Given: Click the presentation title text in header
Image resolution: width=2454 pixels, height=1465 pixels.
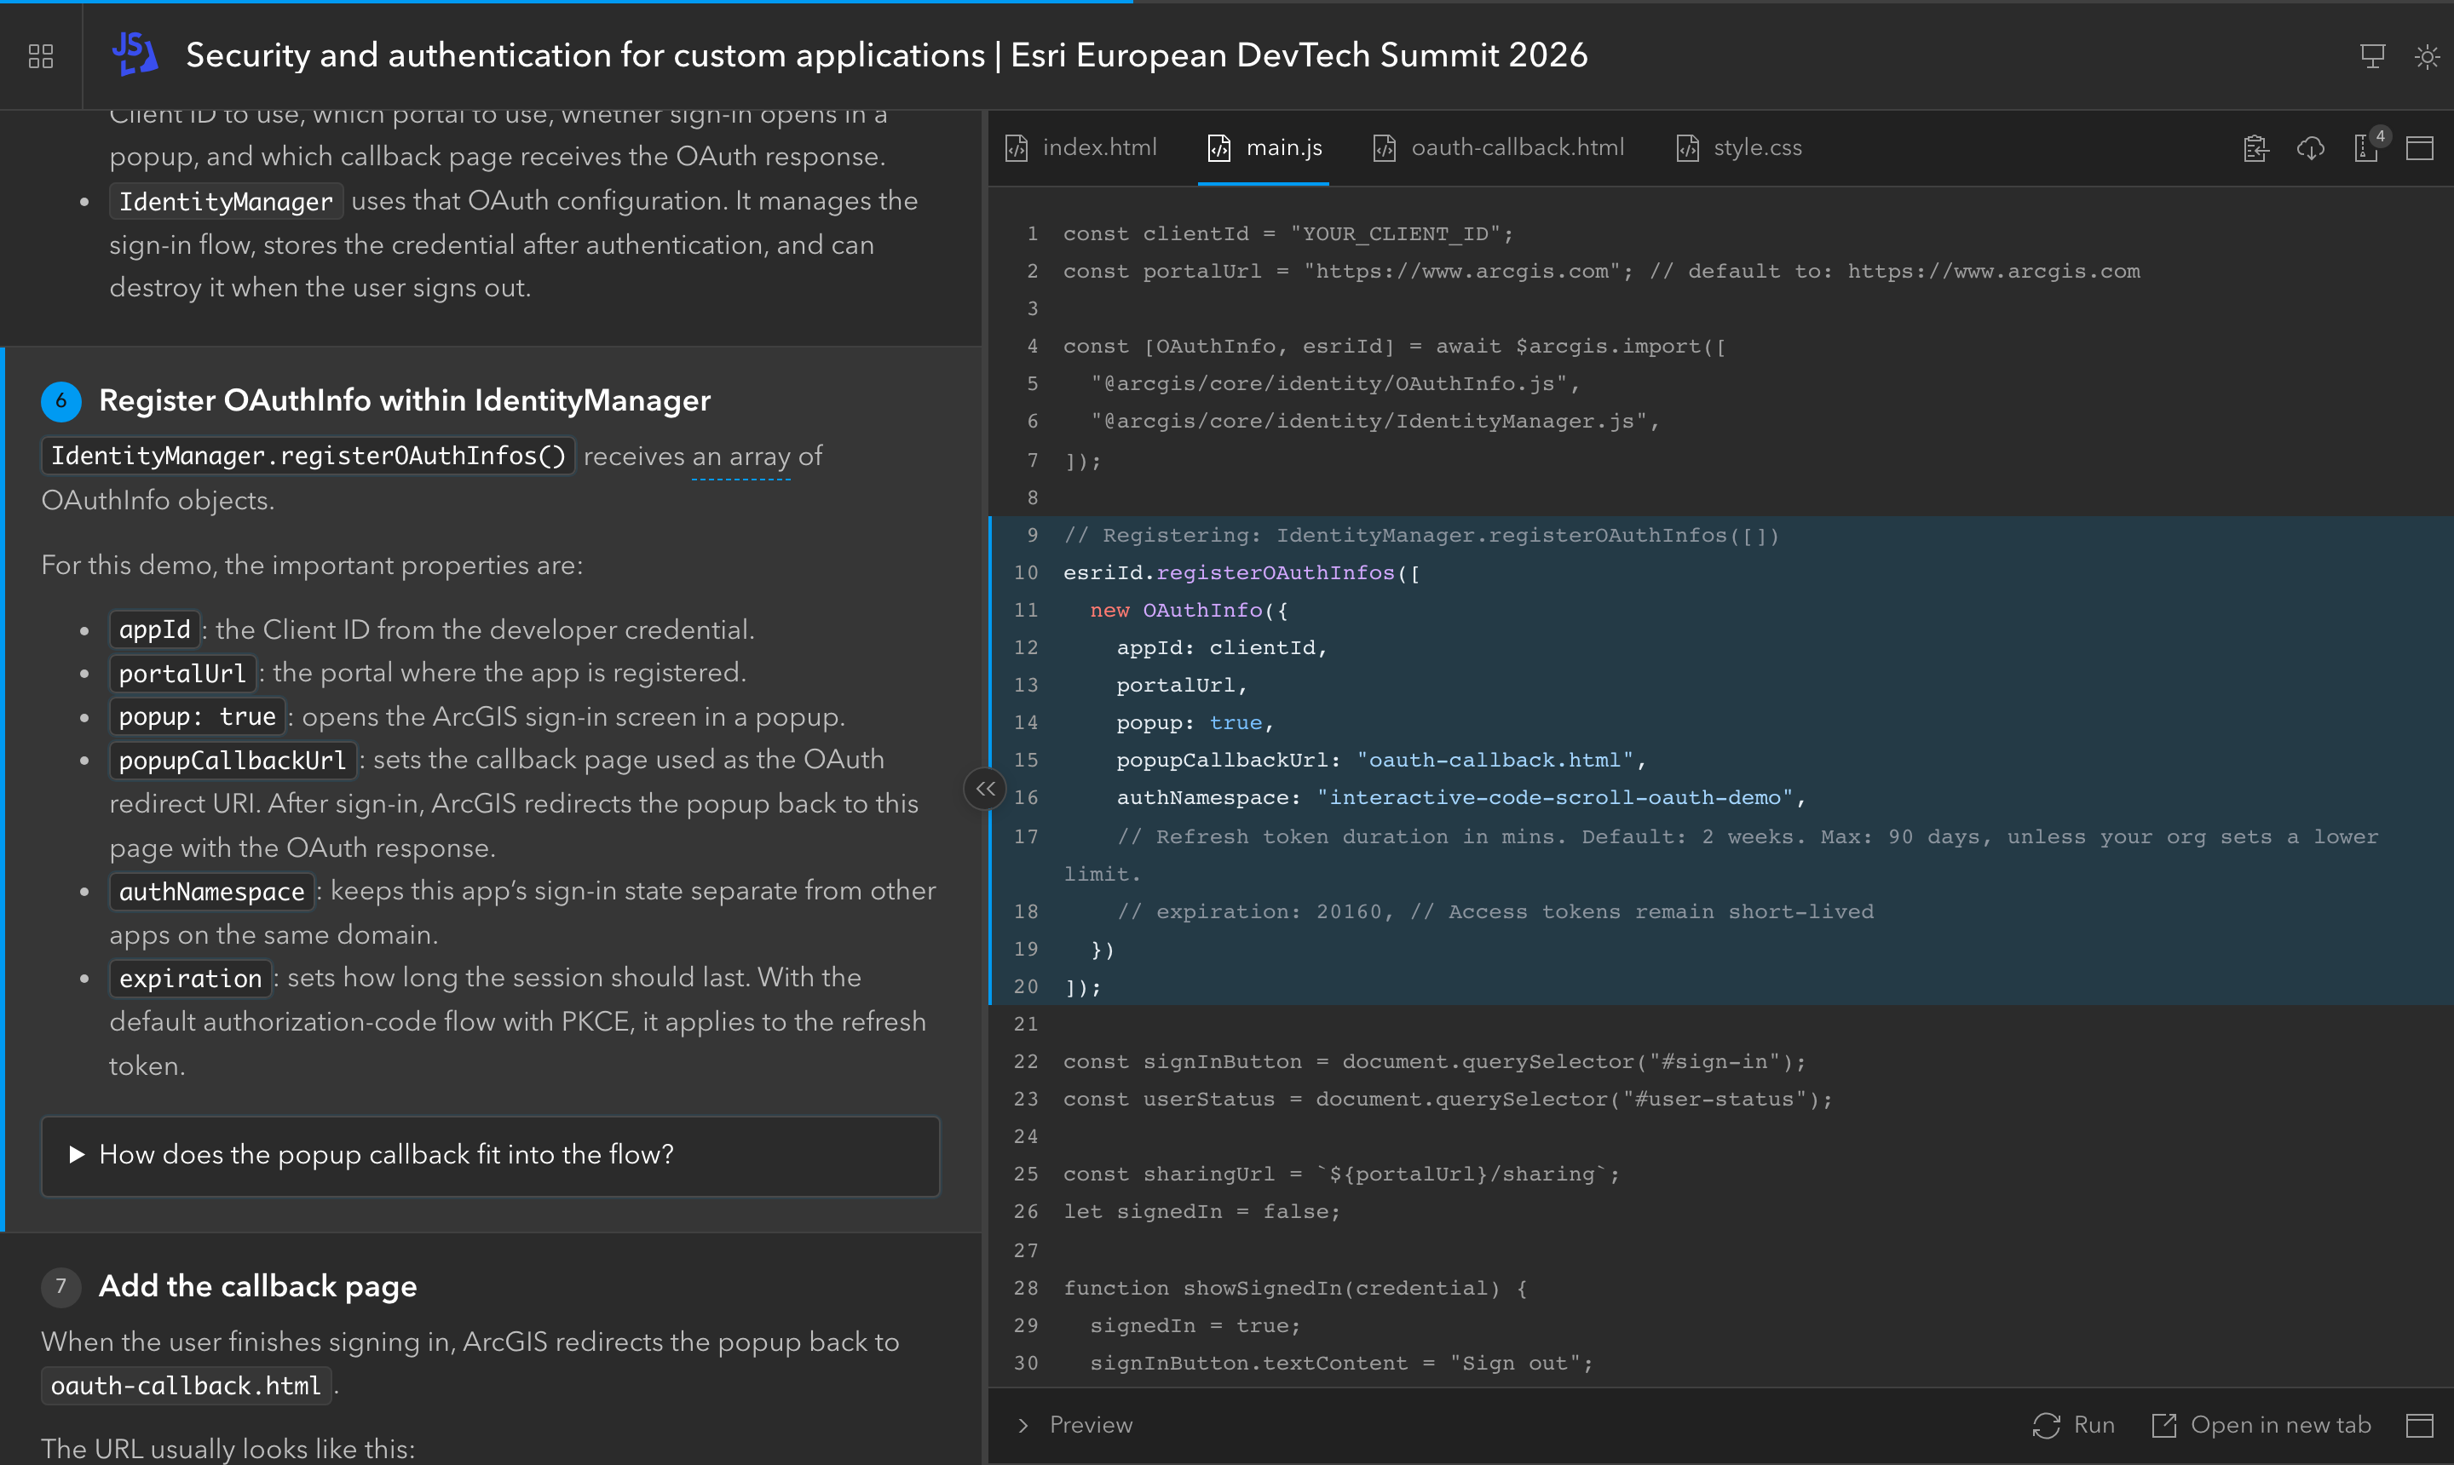Looking at the screenshot, I should click(x=887, y=55).
